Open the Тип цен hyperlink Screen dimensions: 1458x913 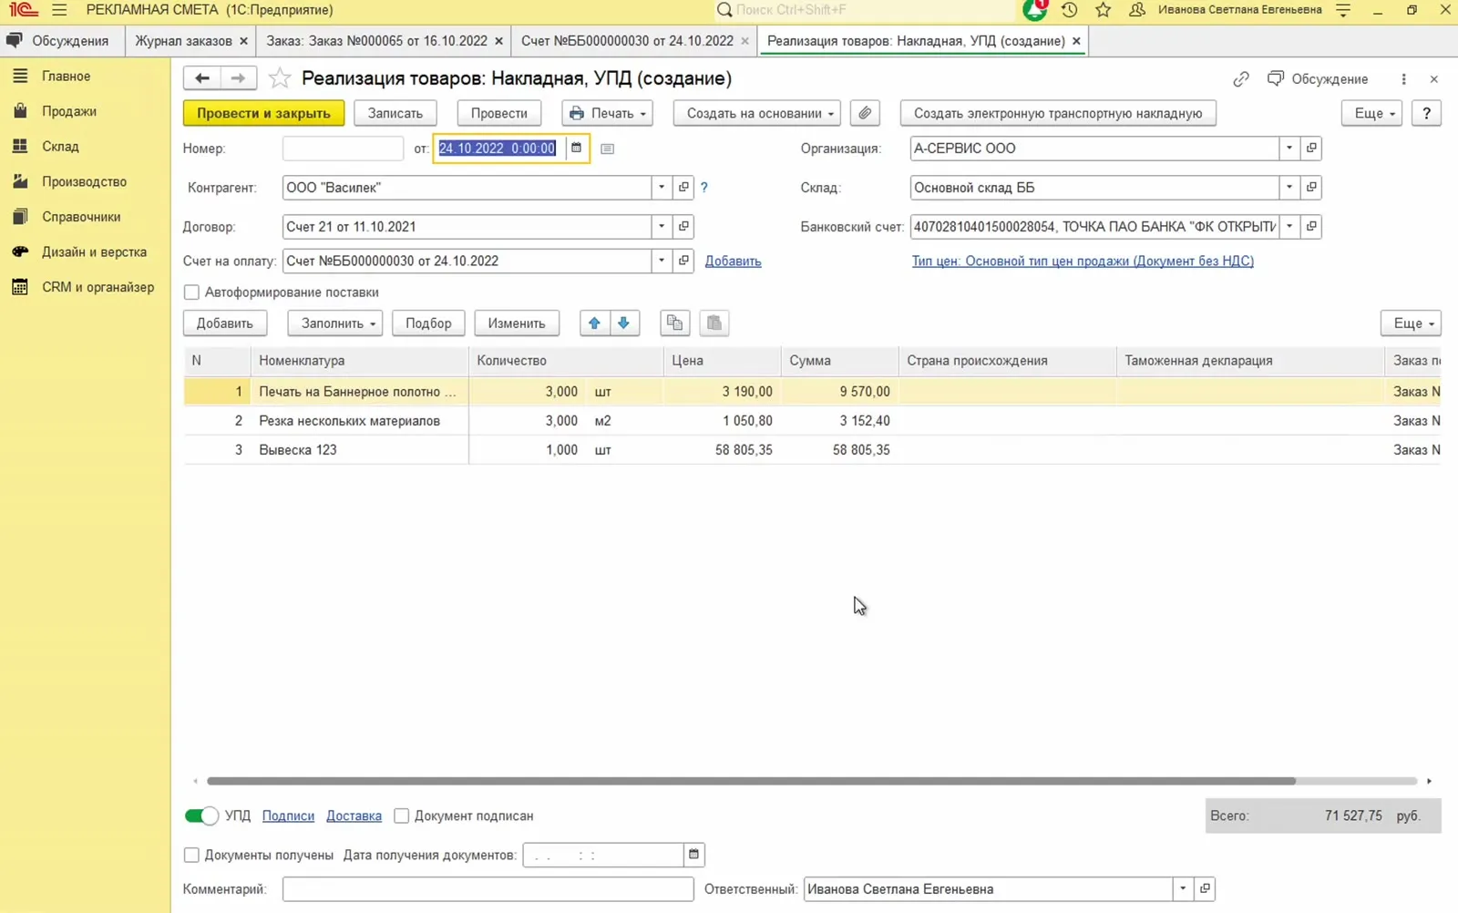(1083, 261)
